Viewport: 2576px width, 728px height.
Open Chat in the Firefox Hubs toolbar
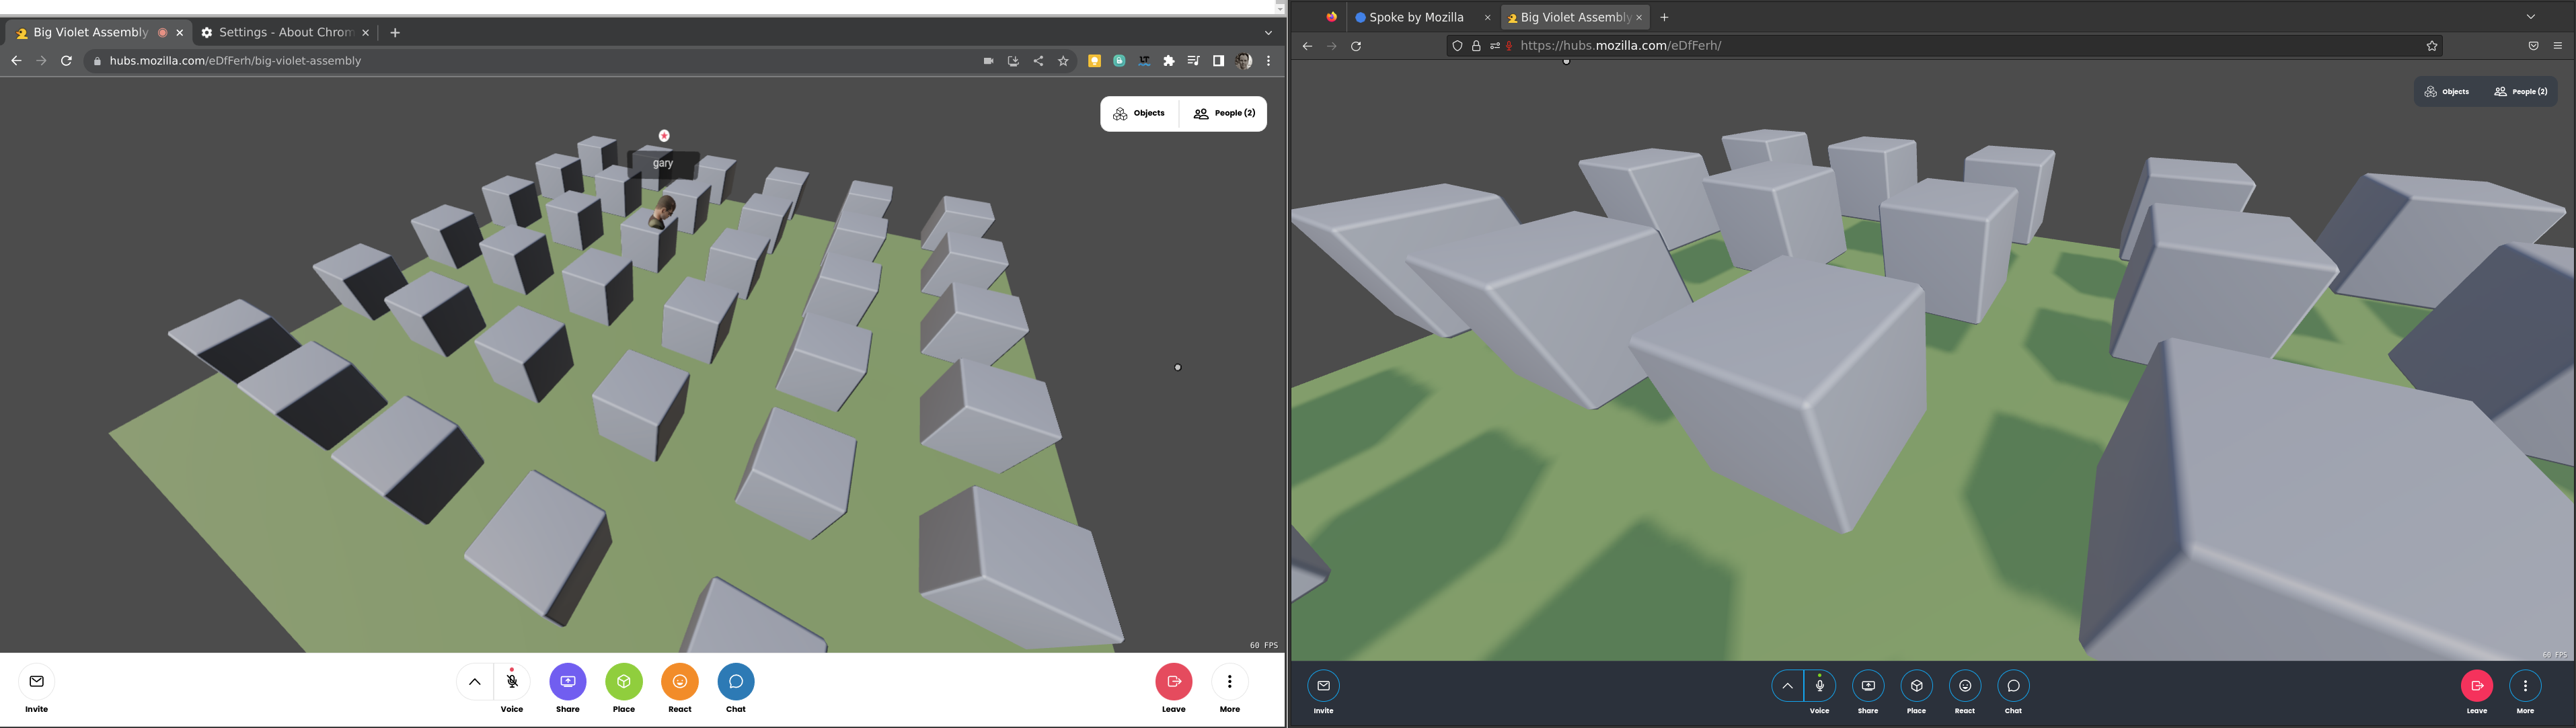2014,686
